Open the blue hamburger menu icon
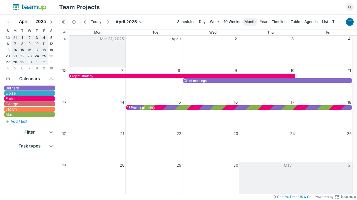 [x=349, y=22]
